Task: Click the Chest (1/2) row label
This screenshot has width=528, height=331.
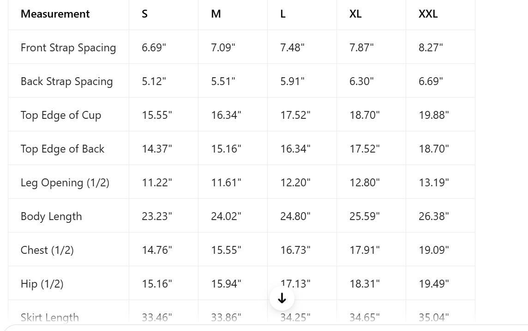Action: 47,250
